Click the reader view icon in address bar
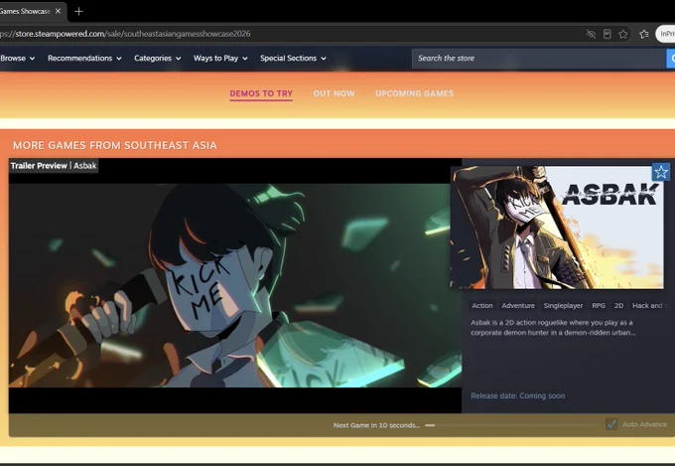 point(607,34)
